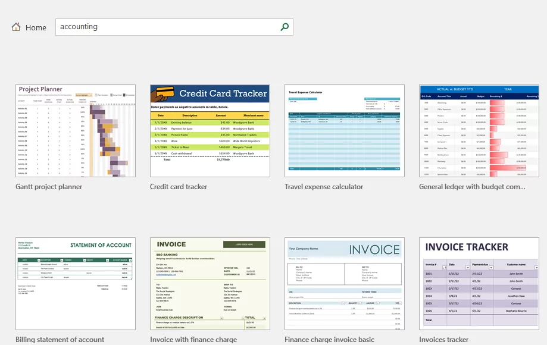This screenshot has width=547, height=345.
Task: Select the green Invoice with finance charge preview
Action: coord(210,284)
